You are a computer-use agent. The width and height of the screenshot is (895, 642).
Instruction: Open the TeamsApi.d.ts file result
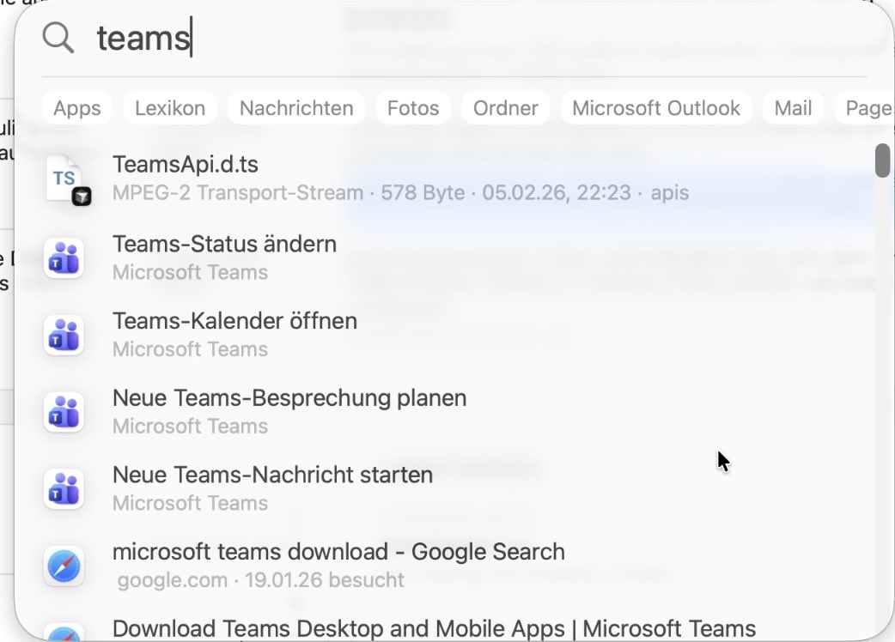point(454,179)
